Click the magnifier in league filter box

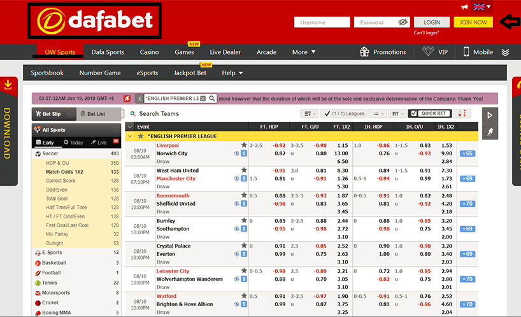(x=211, y=99)
